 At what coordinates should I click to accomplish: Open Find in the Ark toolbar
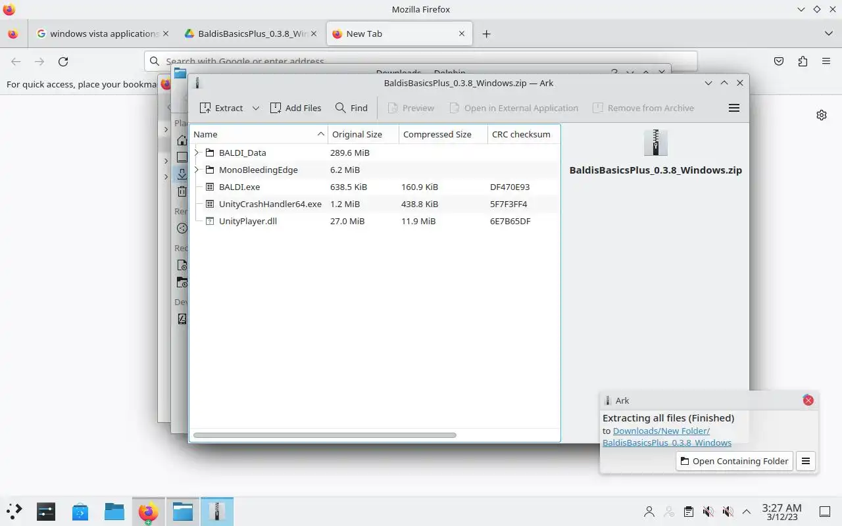[351, 108]
